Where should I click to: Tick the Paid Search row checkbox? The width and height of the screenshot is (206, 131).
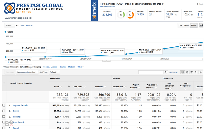click(4, 122)
